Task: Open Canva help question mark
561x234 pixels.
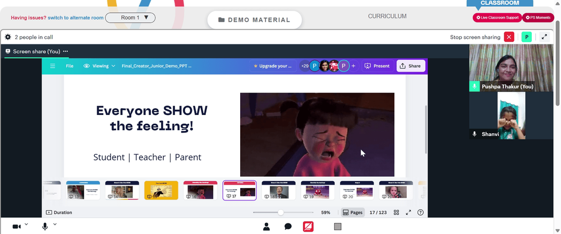Action: pos(420,213)
